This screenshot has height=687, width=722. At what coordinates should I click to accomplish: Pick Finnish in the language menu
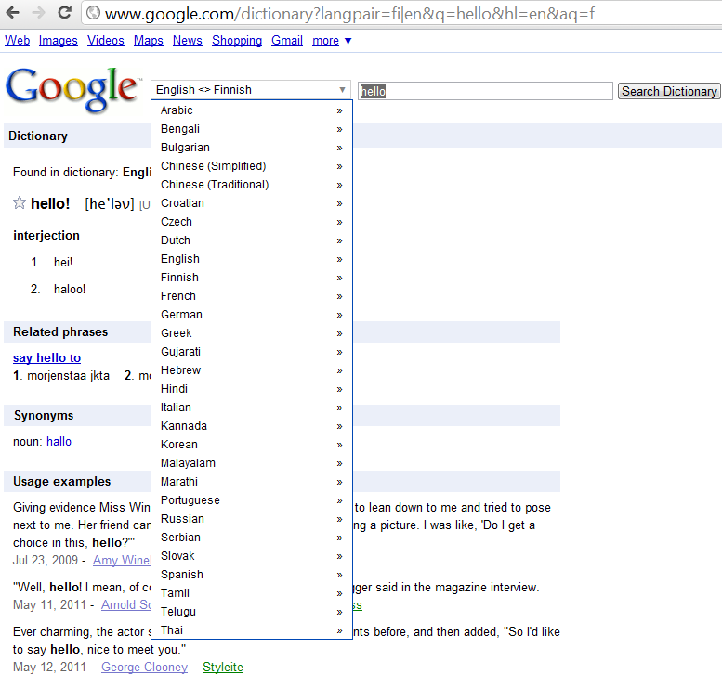[252, 278]
